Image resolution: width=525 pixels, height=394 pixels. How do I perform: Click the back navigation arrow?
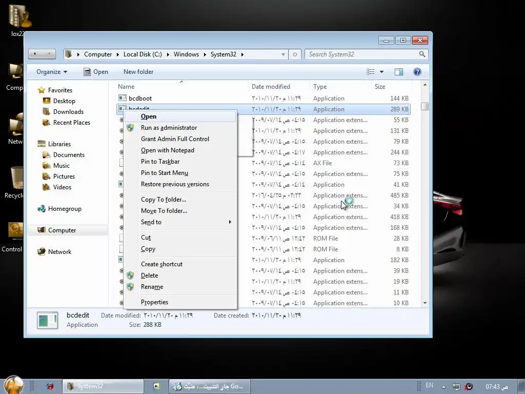35,53
